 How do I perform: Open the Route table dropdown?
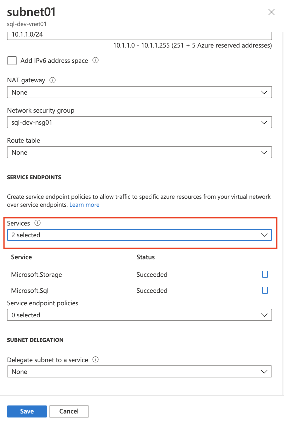[139, 152]
